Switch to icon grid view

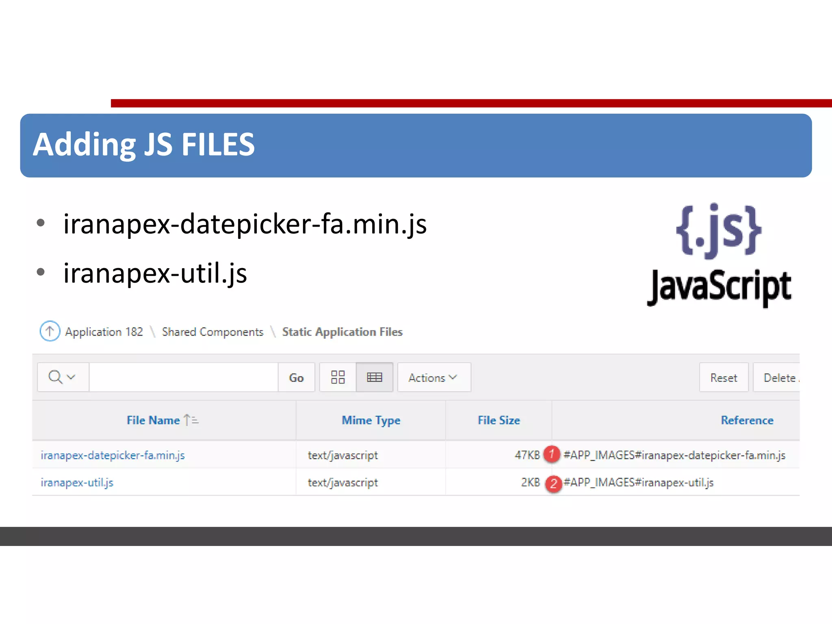click(x=338, y=377)
